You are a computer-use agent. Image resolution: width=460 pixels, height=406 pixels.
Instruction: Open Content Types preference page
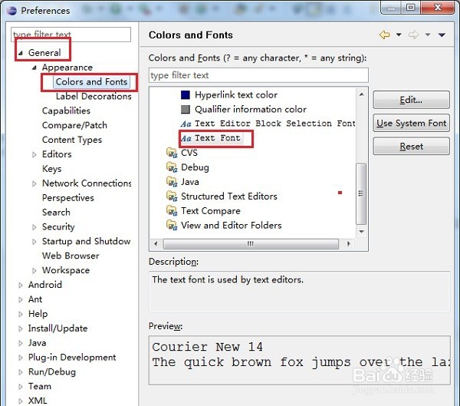pyautogui.click(x=72, y=140)
